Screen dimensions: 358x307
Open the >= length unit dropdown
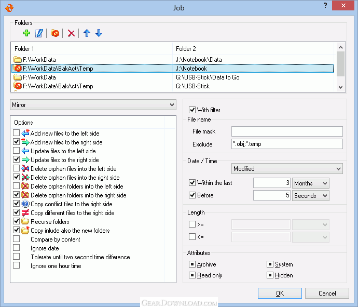click(x=310, y=225)
